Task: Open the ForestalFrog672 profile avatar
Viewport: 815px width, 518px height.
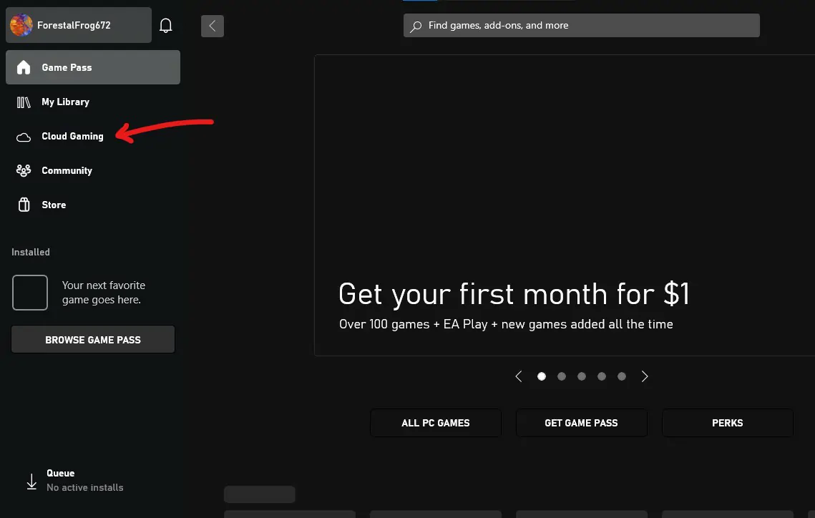Action: (21, 25)
